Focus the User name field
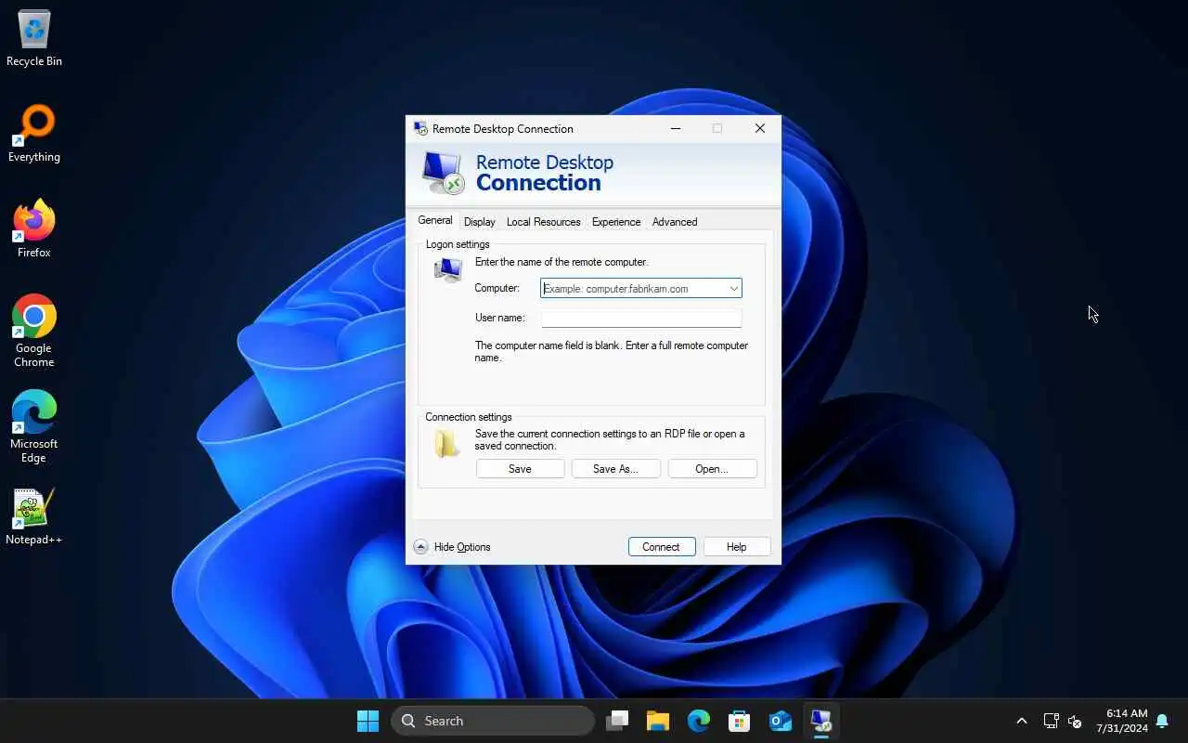This screenshot has width=1188, height=743. 641,318
